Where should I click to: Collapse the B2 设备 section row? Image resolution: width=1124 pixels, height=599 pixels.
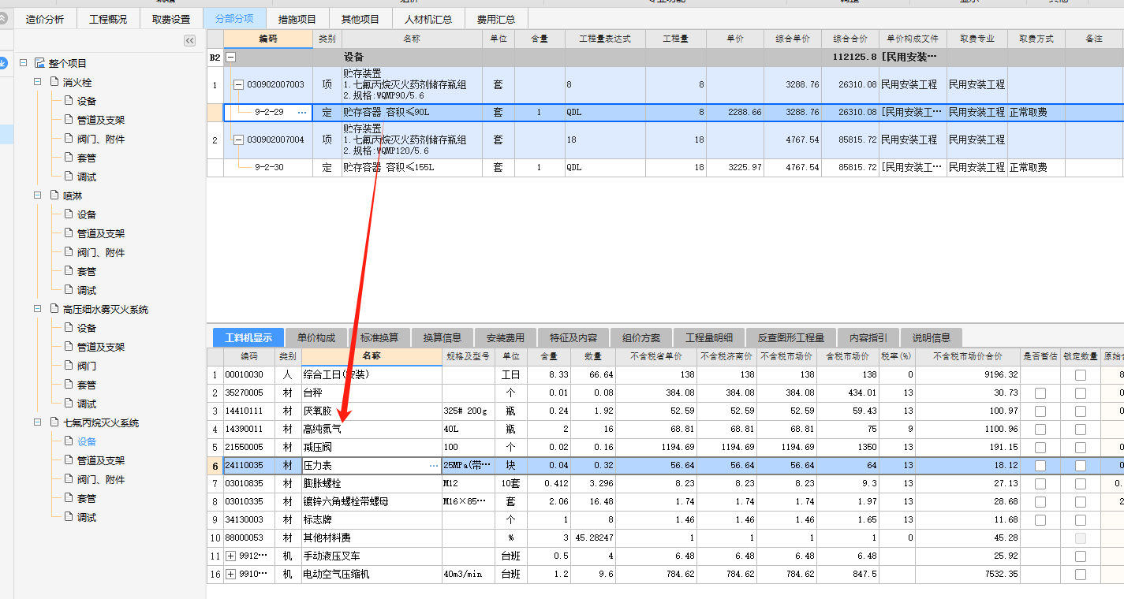231,58
